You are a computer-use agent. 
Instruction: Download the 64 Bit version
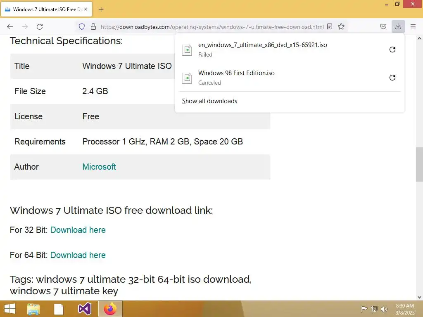pyautogui.click(x=78, y=255)
